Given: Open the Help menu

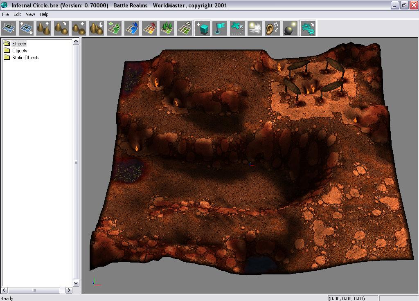Looking at the screenshot, I should (44, 14).
